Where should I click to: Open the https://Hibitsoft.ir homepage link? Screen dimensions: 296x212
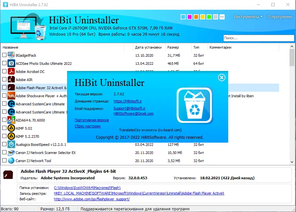pos(128,101)
